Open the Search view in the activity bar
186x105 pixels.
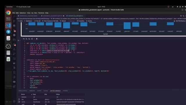[x=14, y=16]
